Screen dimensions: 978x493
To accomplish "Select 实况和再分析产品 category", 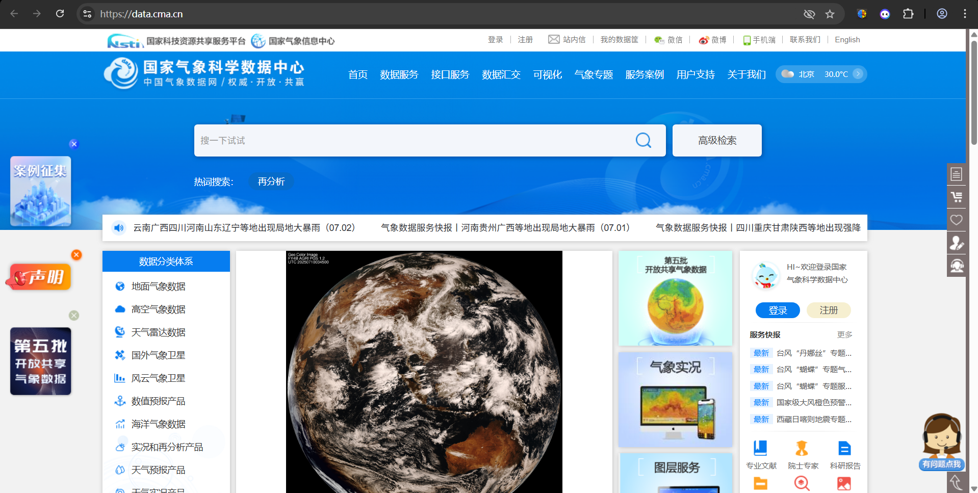I will click(x=167, y=447).
